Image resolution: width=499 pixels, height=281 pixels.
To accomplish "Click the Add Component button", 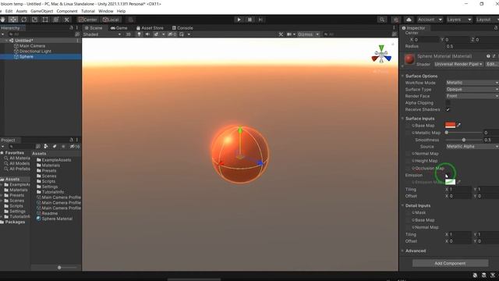I will click(450, 264).
